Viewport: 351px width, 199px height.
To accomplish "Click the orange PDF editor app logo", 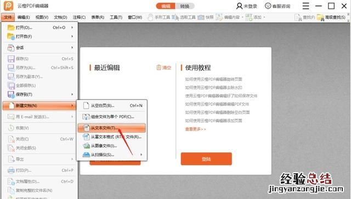I will pyautogui.click(x=8, y=6).
